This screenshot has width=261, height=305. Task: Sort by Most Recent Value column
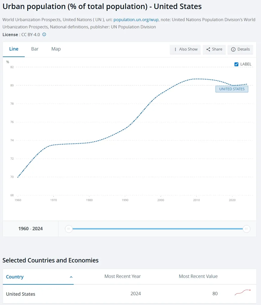(198, 276)
